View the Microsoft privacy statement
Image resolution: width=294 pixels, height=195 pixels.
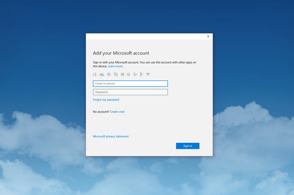111,136
